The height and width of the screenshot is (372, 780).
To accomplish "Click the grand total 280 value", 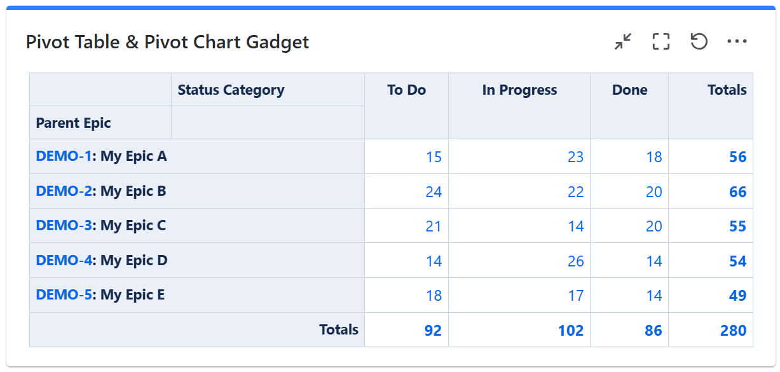I will pyautogui.click(x=733, y=331).
